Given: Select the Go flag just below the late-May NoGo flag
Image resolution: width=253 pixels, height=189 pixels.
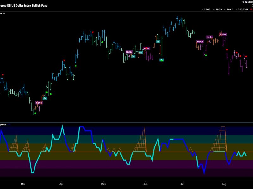Looking at the screenshot, I should click(133, 56).
